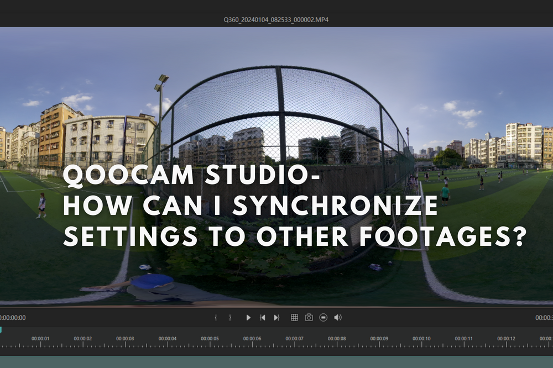Click the current timecode 00:00:00

pyautogui.click(x=13, y=318)
